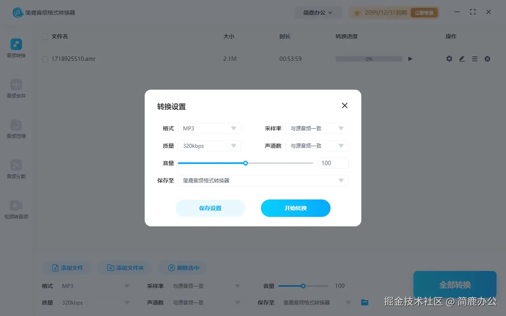Click the app logo in title bar
This screenshot has height=316, width=506.
(x=18, y=13)
